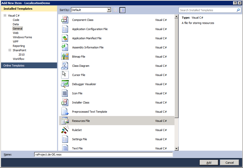The height and width of the screenshot is (168, 243).
Task: Click the Application Manifest File icon
Action: (x=65, y=38)
